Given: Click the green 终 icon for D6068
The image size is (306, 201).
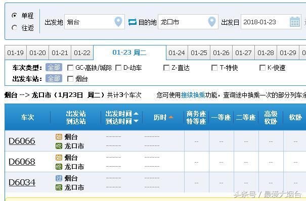Looking at the screenshot, I should (59, 167).
